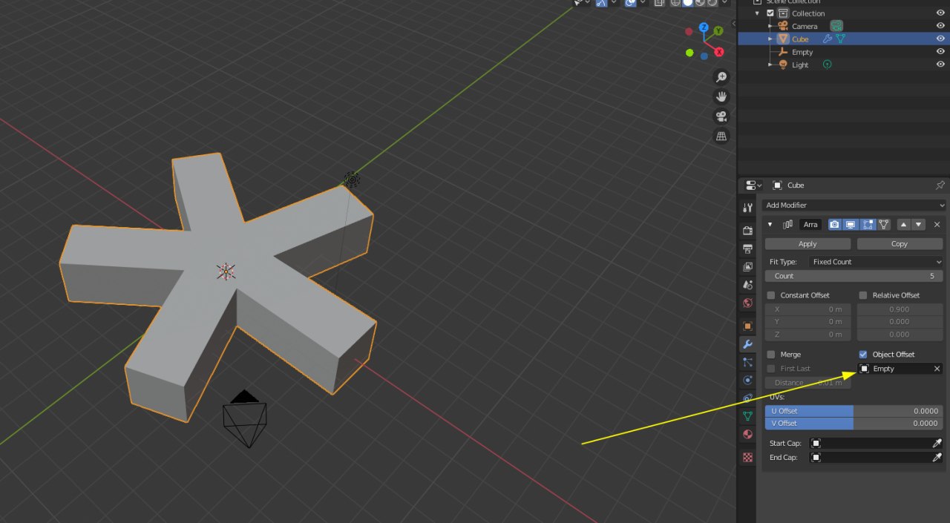Image resolution: width=950 pixels, height=523 pixels.
Task: Select Camera in the outliner
Action: tap(805, 26)
